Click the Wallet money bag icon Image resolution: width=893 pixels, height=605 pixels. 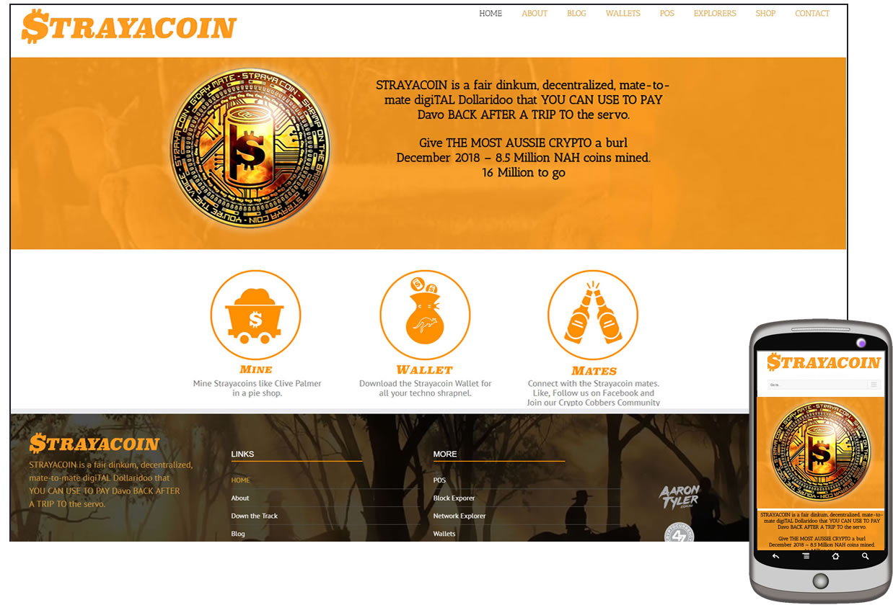tap(425, 315)
